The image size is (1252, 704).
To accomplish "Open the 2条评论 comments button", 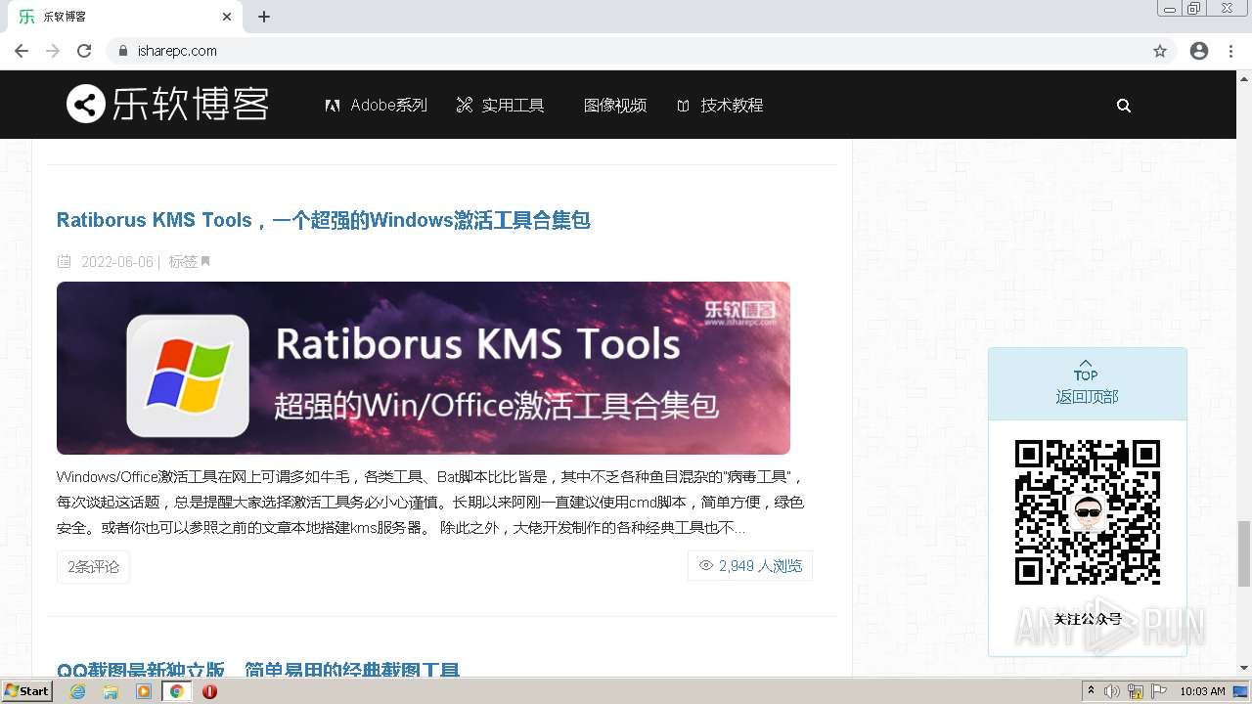I will pyautogui.click(x=93, y=567).
